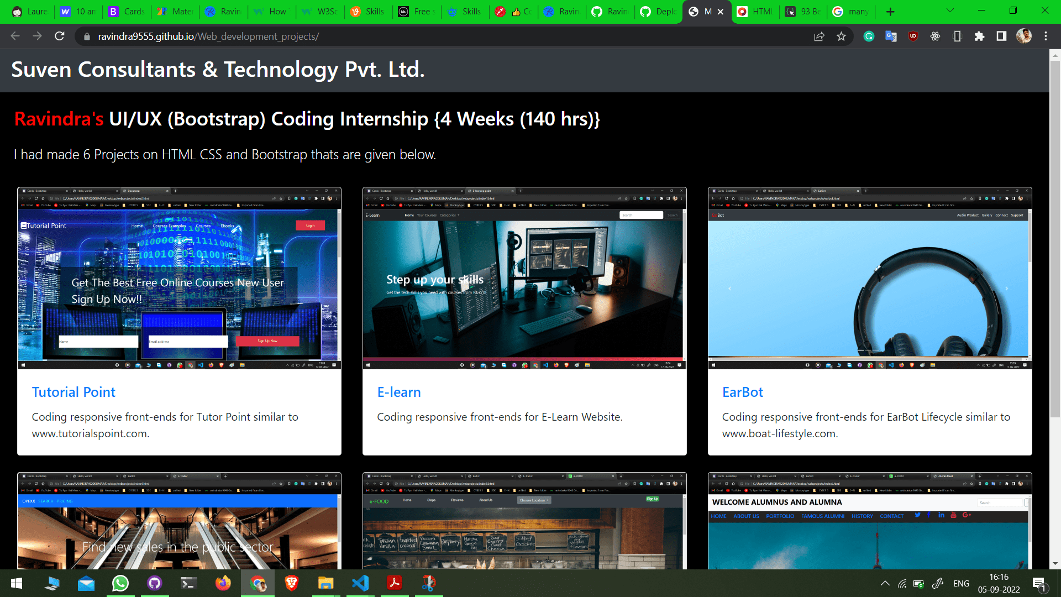Open Chrome profile avatar
Viewport: 1061px width, 597px height.
point(1024,36)
